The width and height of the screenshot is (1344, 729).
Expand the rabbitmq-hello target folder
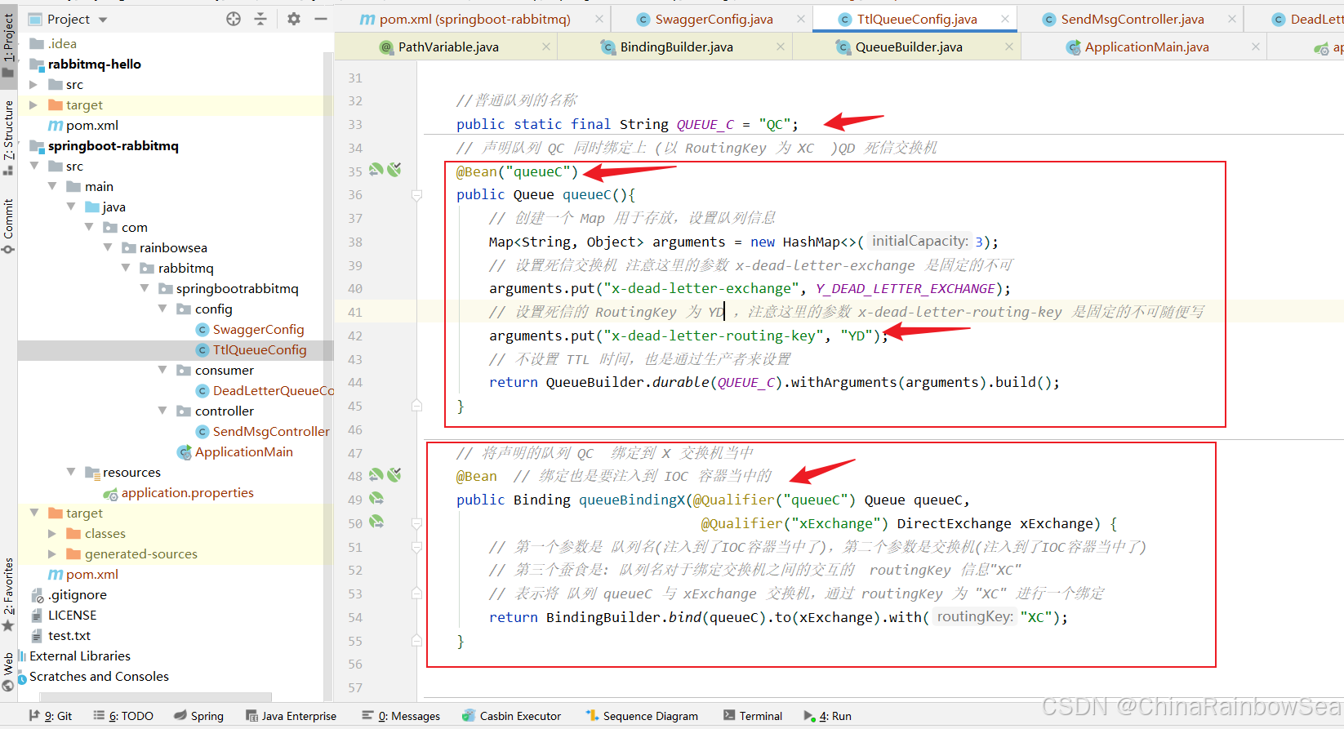[33, 104]
